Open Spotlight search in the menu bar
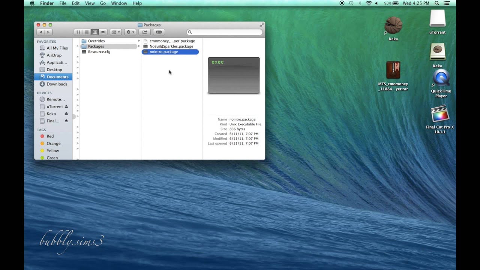The width and height of the screenshot is (480, 270). point(437,3)
